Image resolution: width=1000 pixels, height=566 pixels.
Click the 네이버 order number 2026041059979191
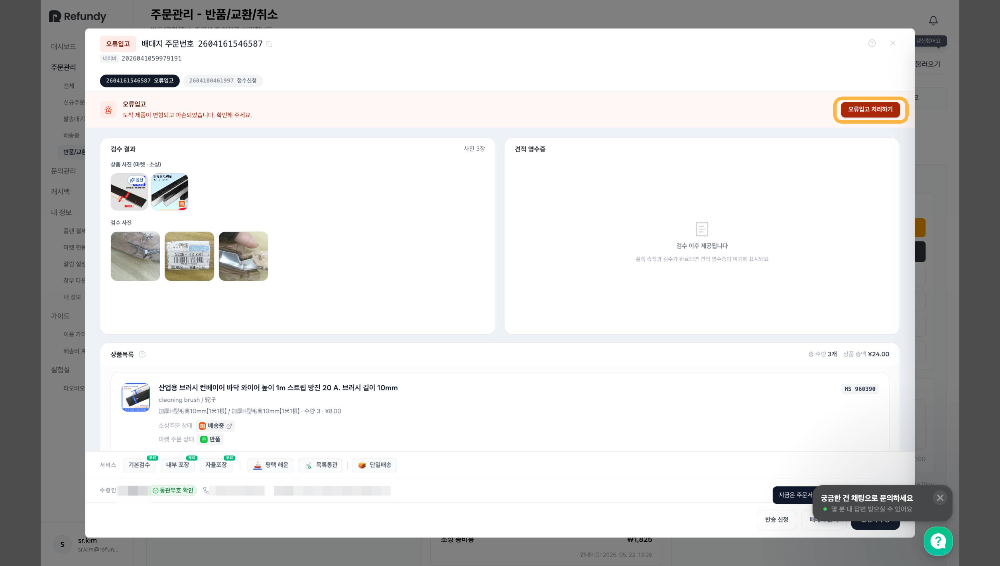152,59
